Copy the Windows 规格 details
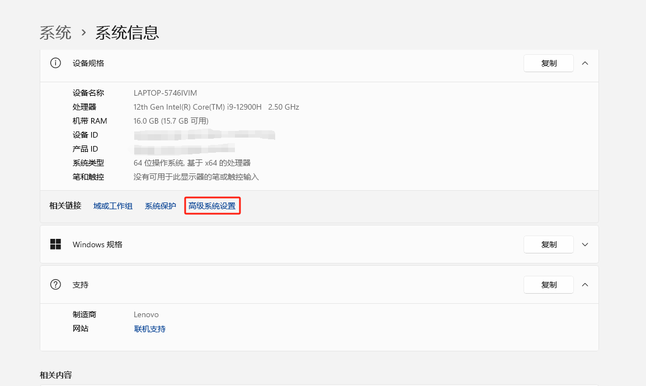646x386 pixels. tap(548, 244)
